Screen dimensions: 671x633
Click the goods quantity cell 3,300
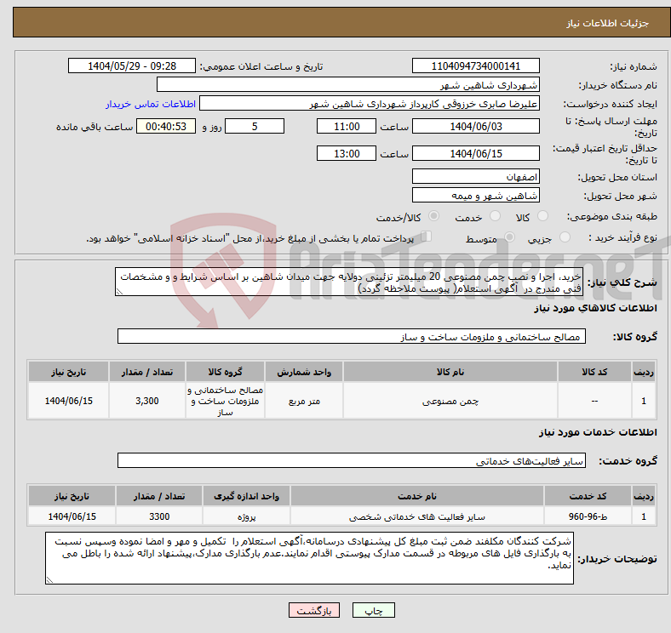(147, 401)
